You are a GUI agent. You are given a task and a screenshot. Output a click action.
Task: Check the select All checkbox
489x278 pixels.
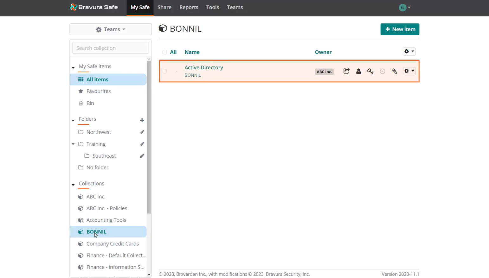(x=165, y=52)
